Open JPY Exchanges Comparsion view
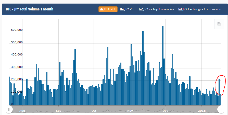 (x=200, y=9)
